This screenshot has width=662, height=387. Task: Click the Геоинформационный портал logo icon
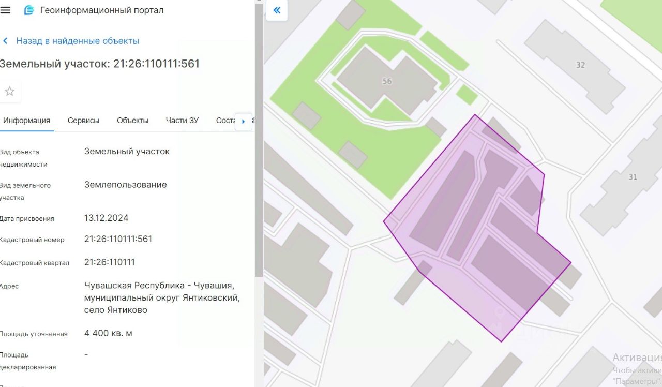[29, 10]
